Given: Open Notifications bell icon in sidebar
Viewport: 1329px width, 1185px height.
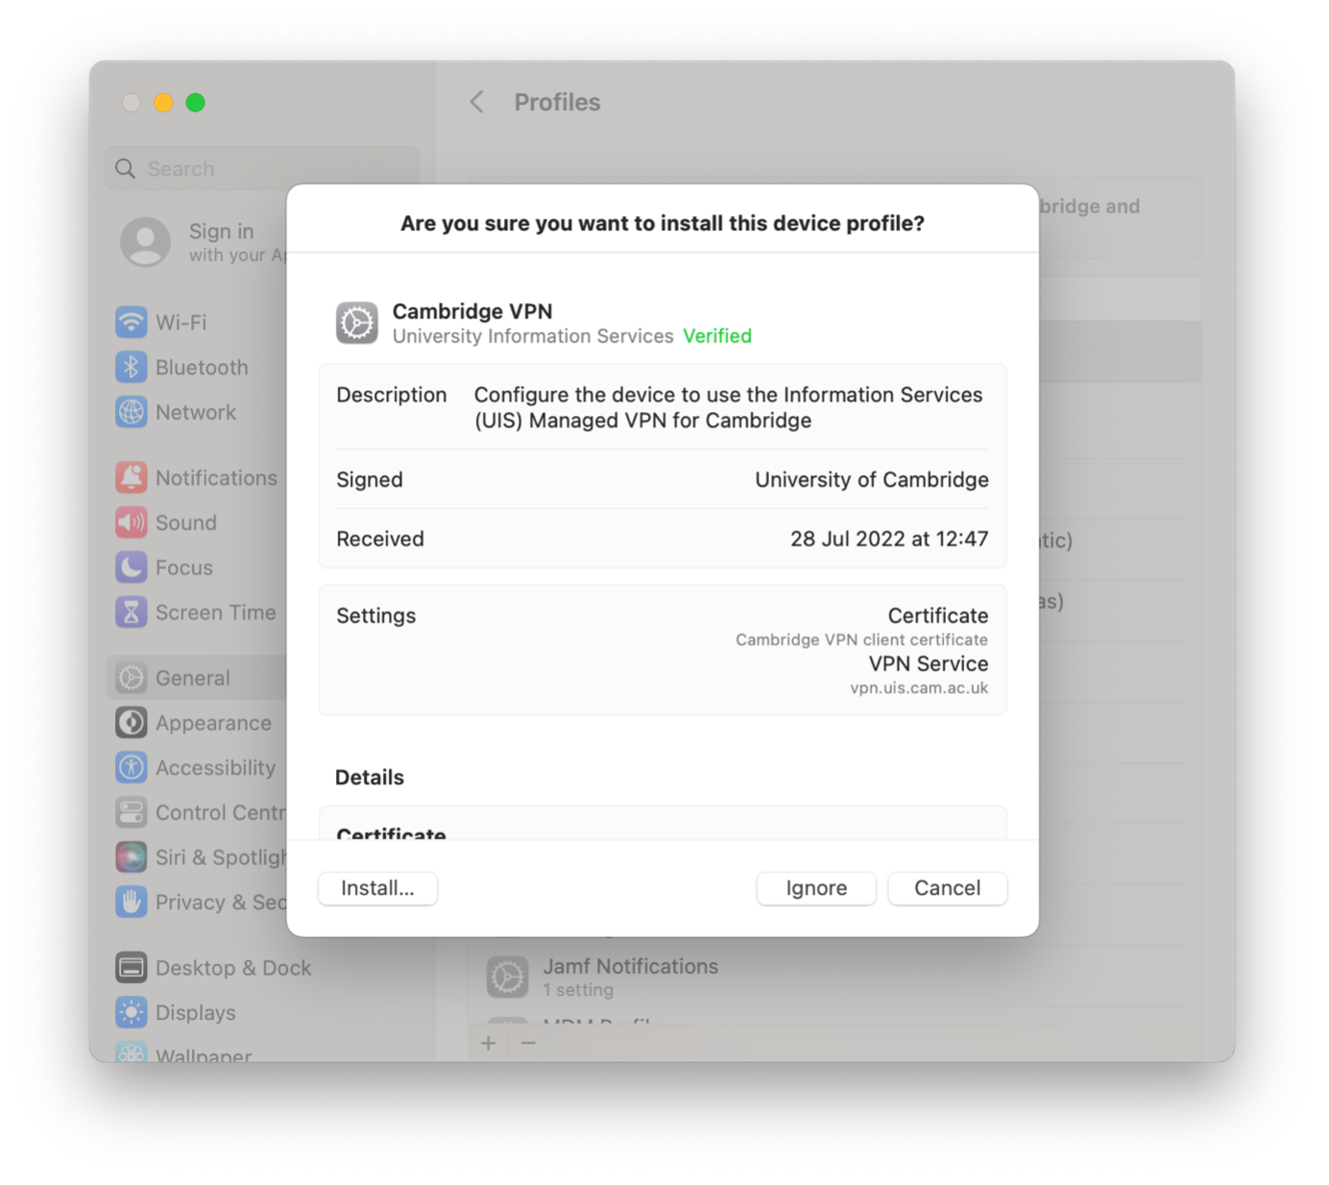Looking at the screenshot, I should (132, 477).
